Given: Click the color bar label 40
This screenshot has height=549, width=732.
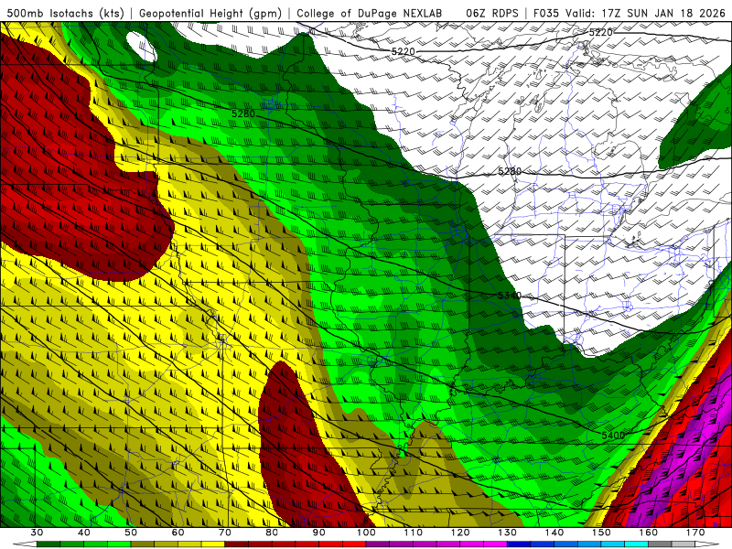Looking at the screenshot, I should [84, 533].
